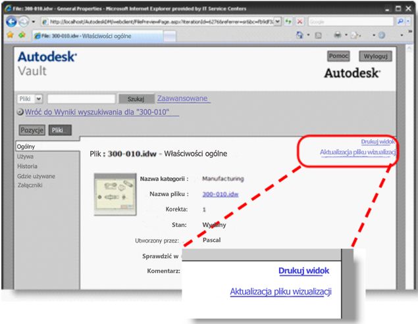Image resolution: width=418 pixels, height=324 pixels.
Task: Click the Autodesk Vault logo
Action: (x=47, y=64)
